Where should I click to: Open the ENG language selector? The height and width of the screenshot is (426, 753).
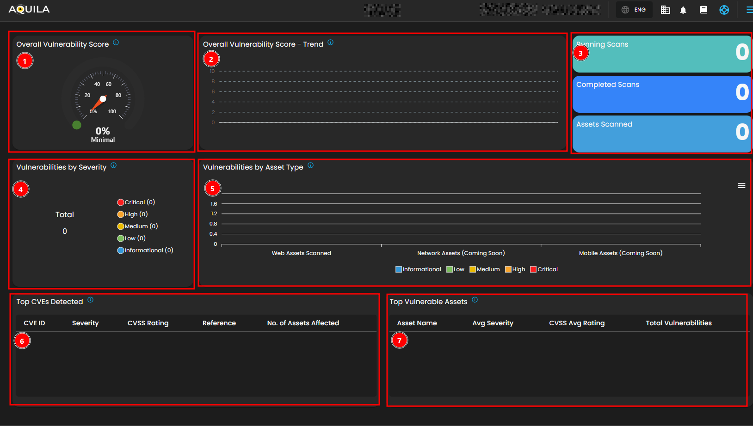pos(634,10)
